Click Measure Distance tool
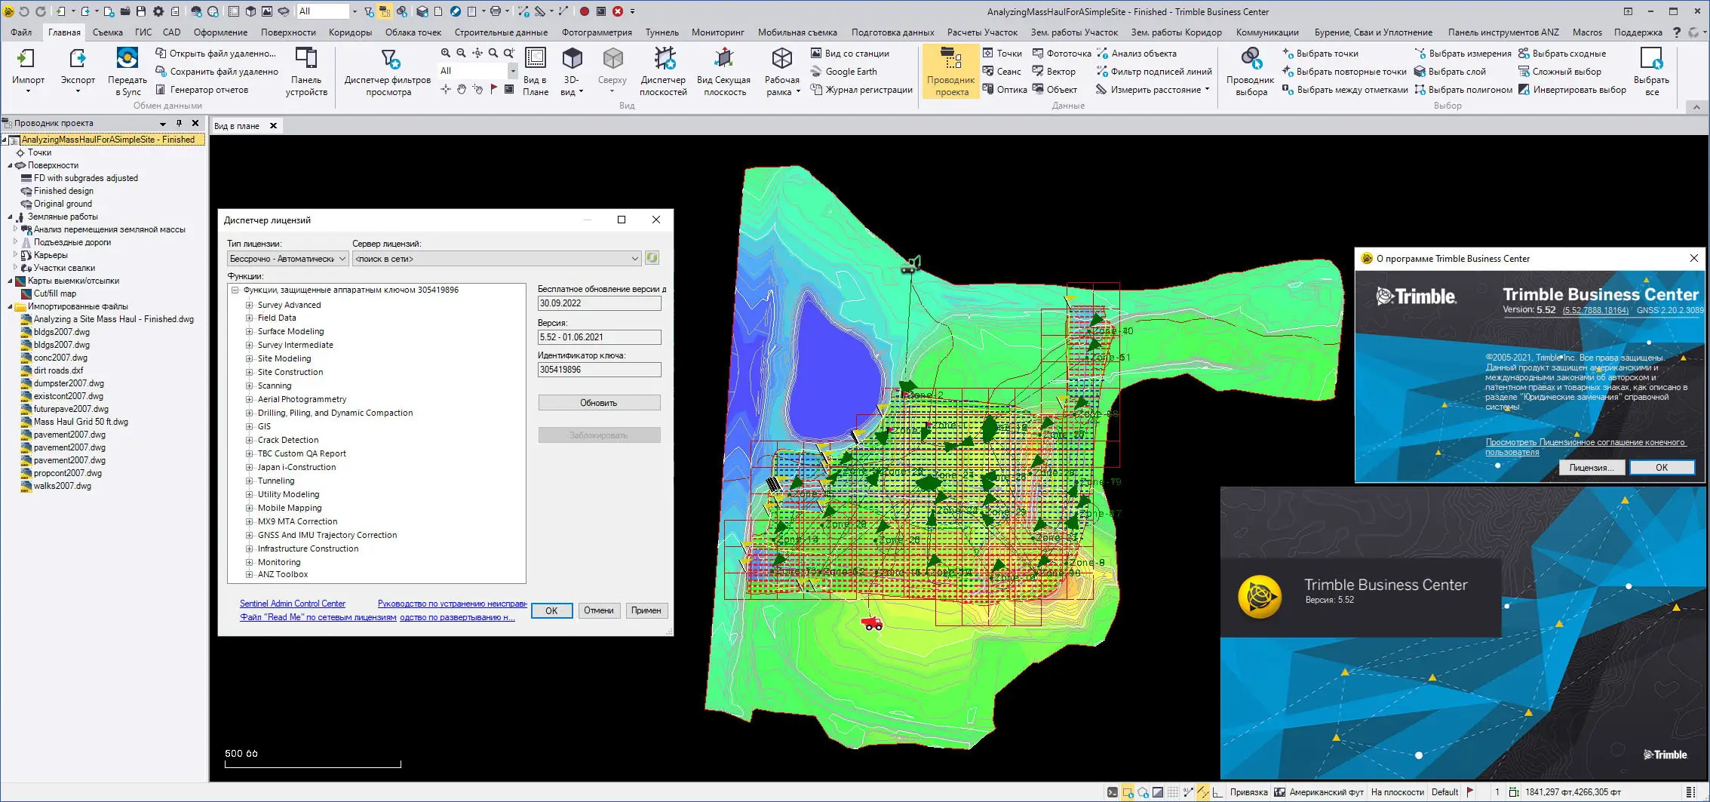The width and height of the screenshot is (1710, 802). click(x=1152, y=90)
